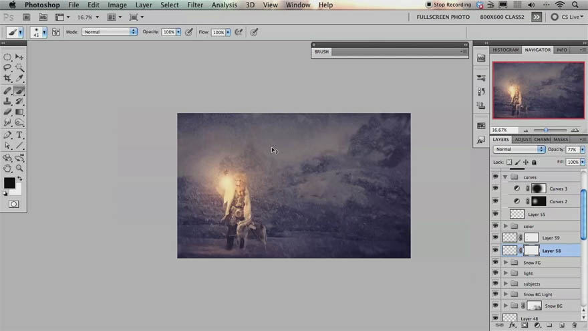Select the Eyedropper tool

click(19, 78)
